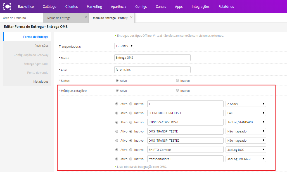This screenshot has height=172, width=287.
Task: Click the field containing 1
Action: [x=185, y=104]
